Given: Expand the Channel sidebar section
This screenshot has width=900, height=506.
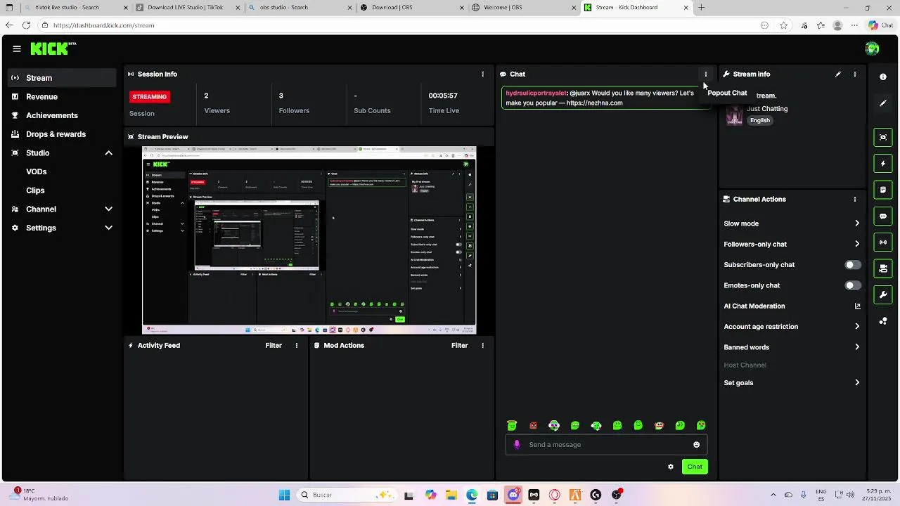Looking at the screenshot, I should (108, 209).
